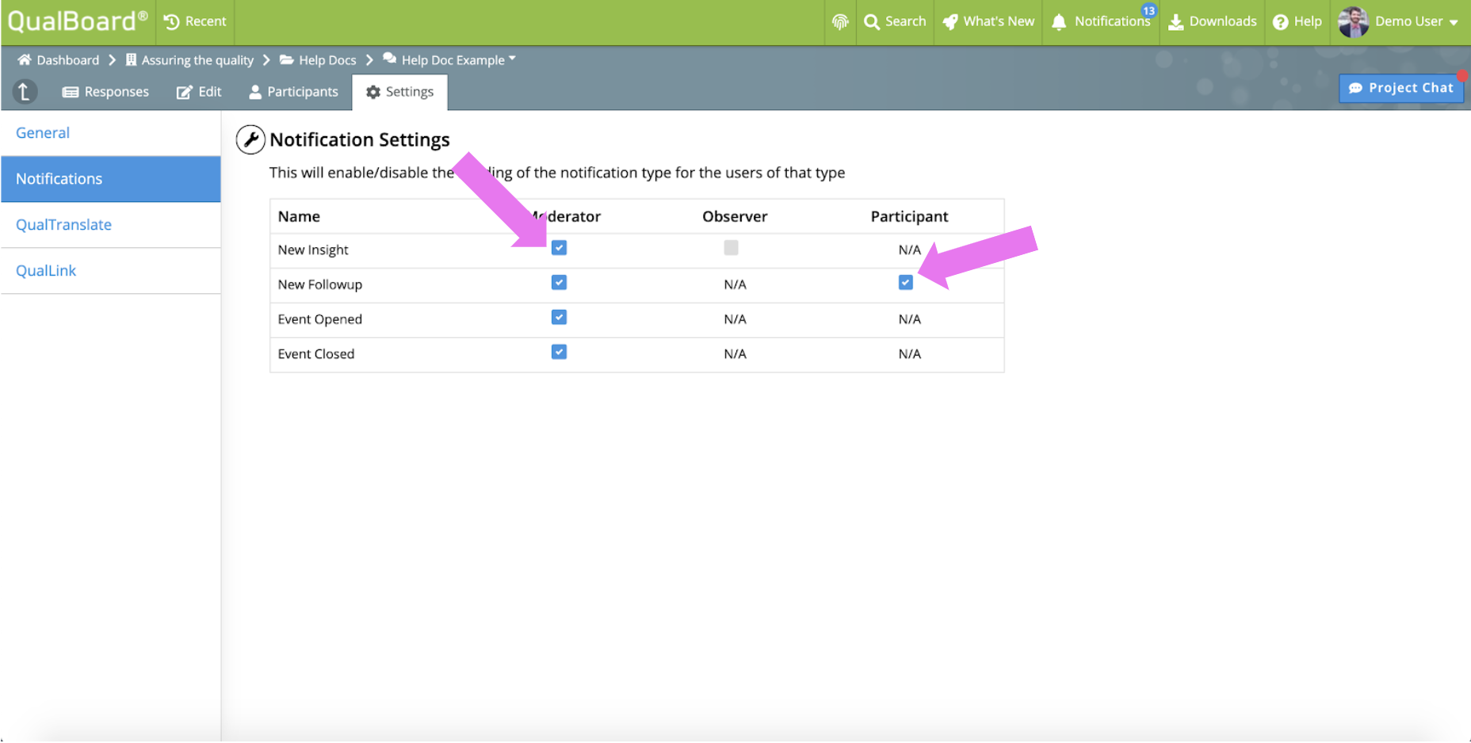Toggle New Insight Observer checkbox

pyautogui.click(x=732, y=248)
